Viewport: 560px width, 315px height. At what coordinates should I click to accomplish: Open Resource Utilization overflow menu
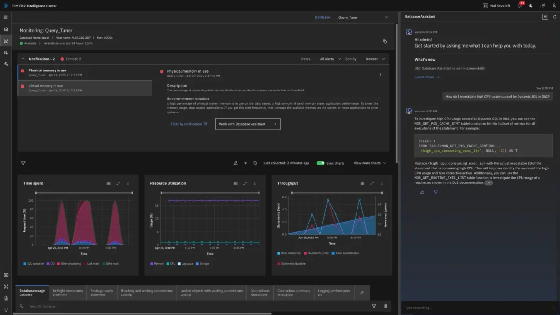pos(255,183)
